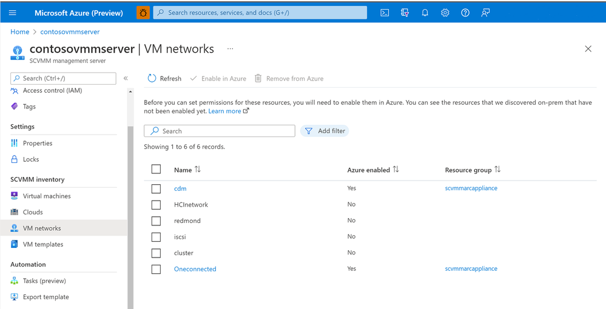Open the Cloud Shell icon
Image resolution: width=606 pixels, height=309 pixels.
385,13
